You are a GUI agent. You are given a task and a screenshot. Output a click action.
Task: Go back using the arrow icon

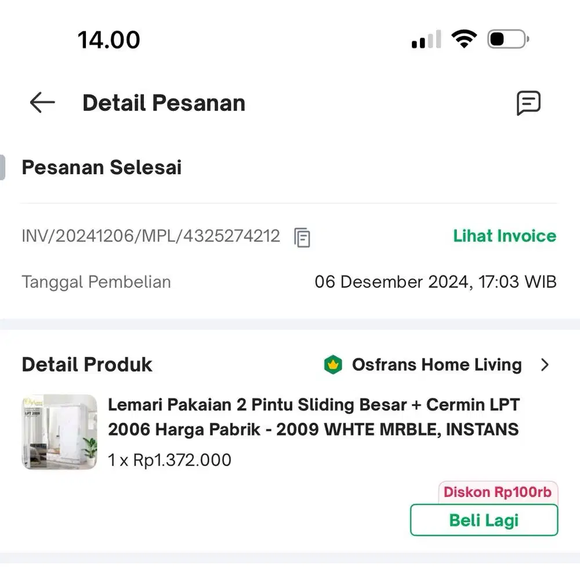(x=42, y=103)
